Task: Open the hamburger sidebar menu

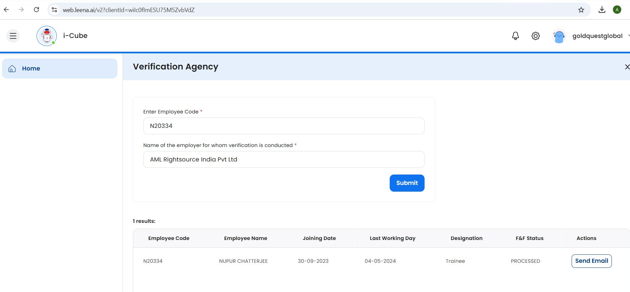Action: (x=13, y=36)
